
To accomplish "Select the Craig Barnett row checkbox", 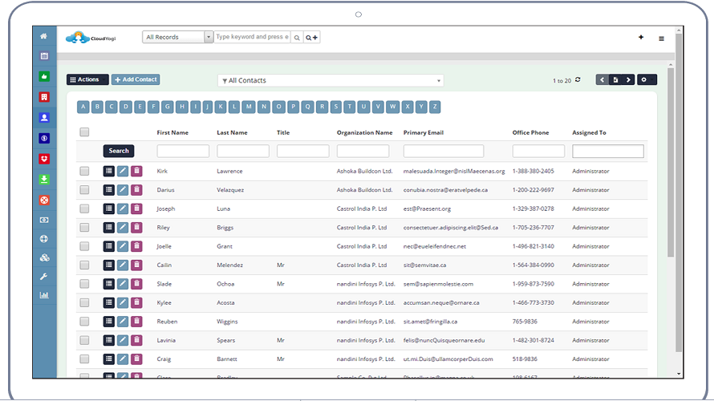I will pos(84,359).
